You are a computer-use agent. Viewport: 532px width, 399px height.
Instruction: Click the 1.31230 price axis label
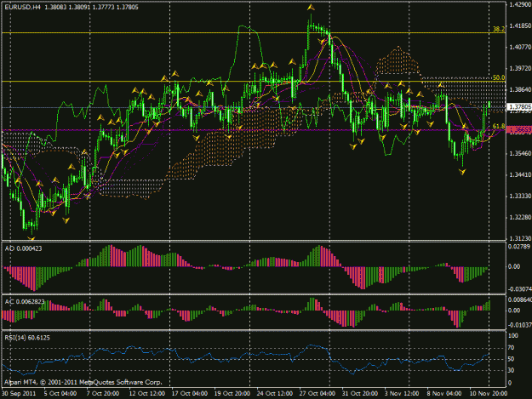coord(520,239)
